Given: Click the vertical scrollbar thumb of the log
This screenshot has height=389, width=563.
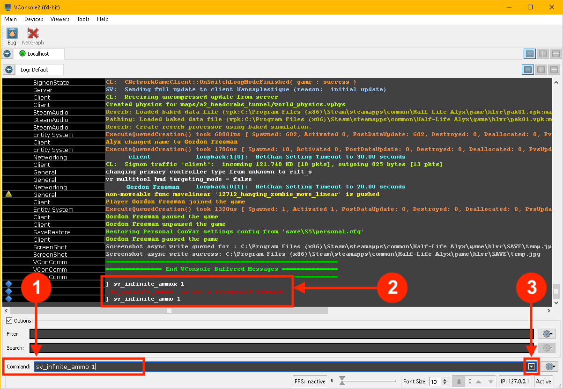Looking at the screenshot, I should pos(556,290).
